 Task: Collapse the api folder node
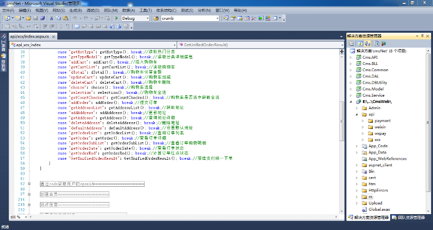357,115
